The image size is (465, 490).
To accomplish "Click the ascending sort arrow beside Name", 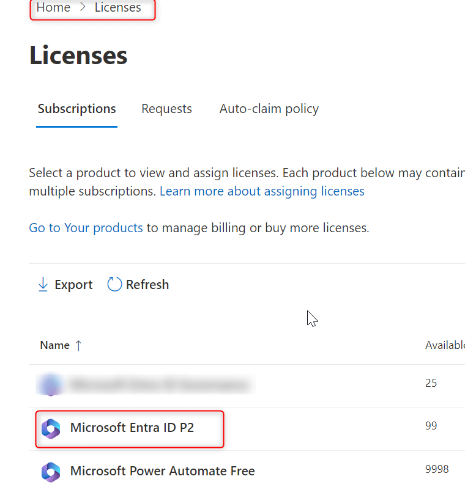I will [78, 345].
